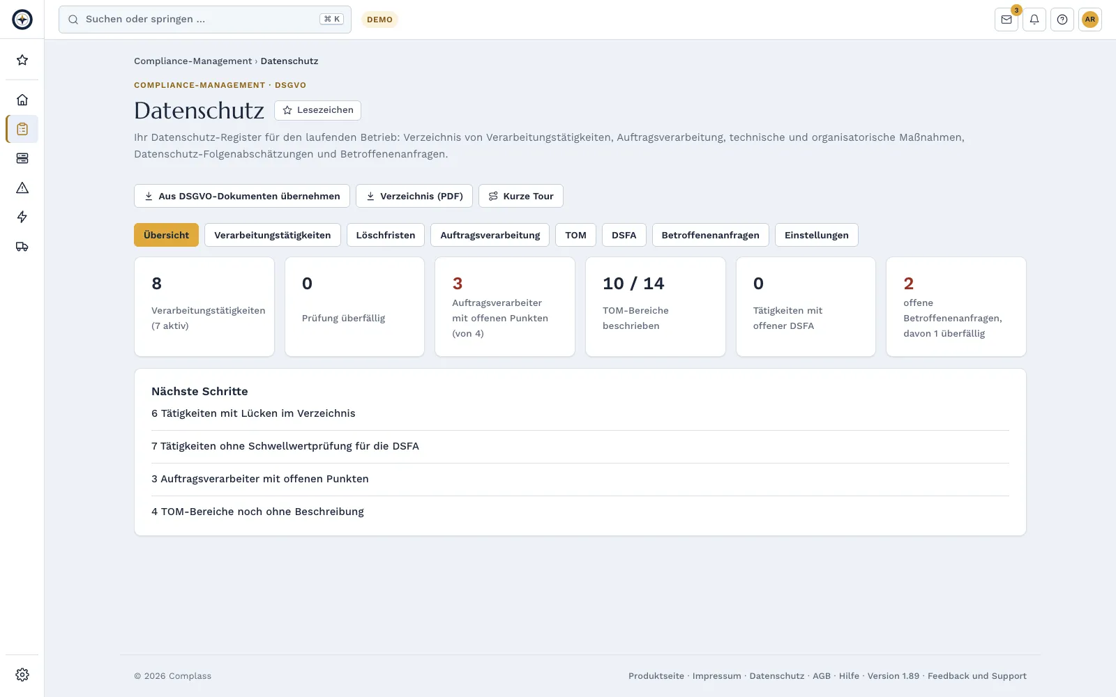Open the 10 / 14 TOM-Bereiche card

click(656, 307)
